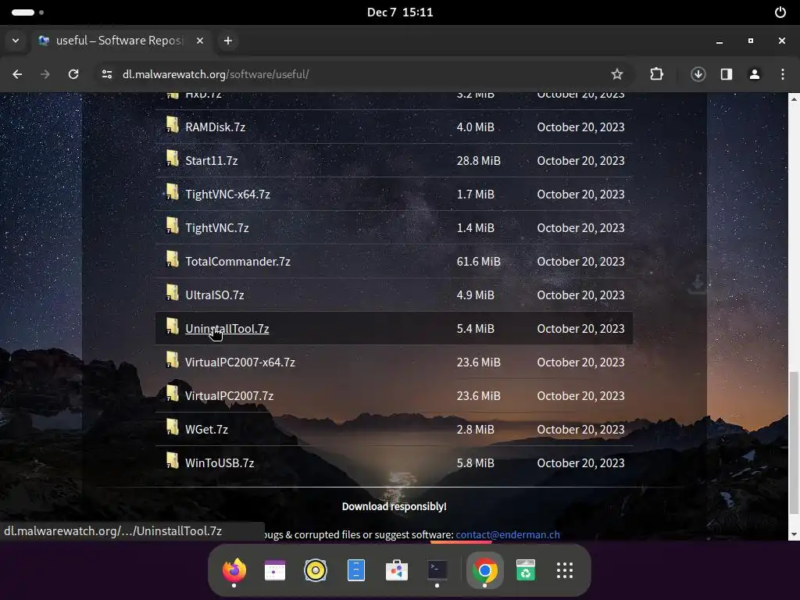Open the Trash in dock
Screen dimensions: 800x600
(x=526, y=570)
